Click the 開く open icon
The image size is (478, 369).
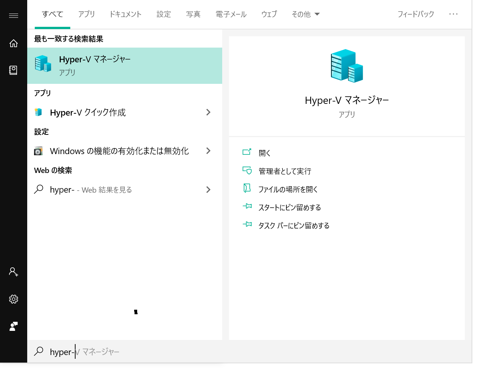(x=247, y=152)
